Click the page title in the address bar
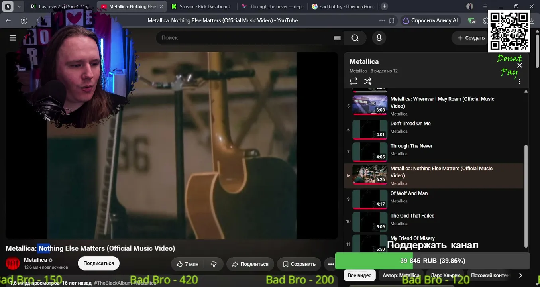The height and width of the screenshot is (287, 540). pyautogui.click(x=223, y=20)
